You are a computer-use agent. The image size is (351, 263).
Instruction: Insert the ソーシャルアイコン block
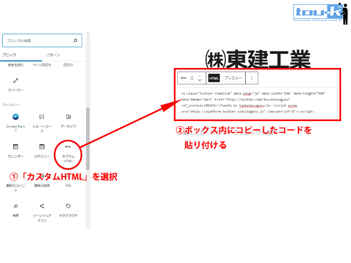(x=42, y=213)
